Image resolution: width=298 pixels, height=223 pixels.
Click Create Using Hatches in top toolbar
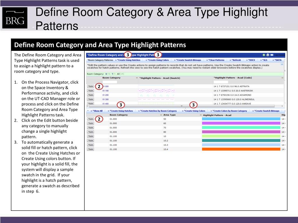[x=129, y=60]
